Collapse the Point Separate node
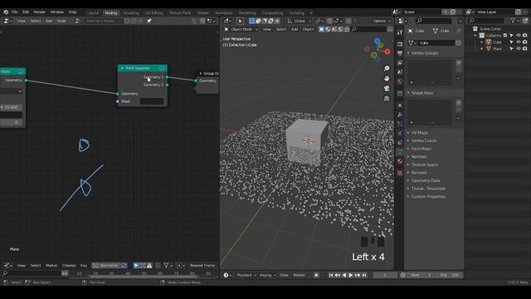The width and height of the screenshot is (531, 299). point(122,68)
